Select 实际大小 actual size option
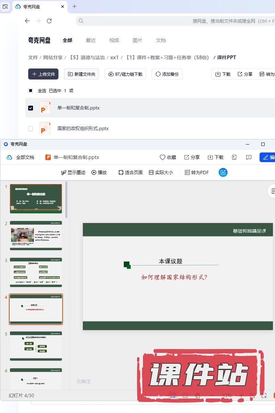 pos(161,172)
